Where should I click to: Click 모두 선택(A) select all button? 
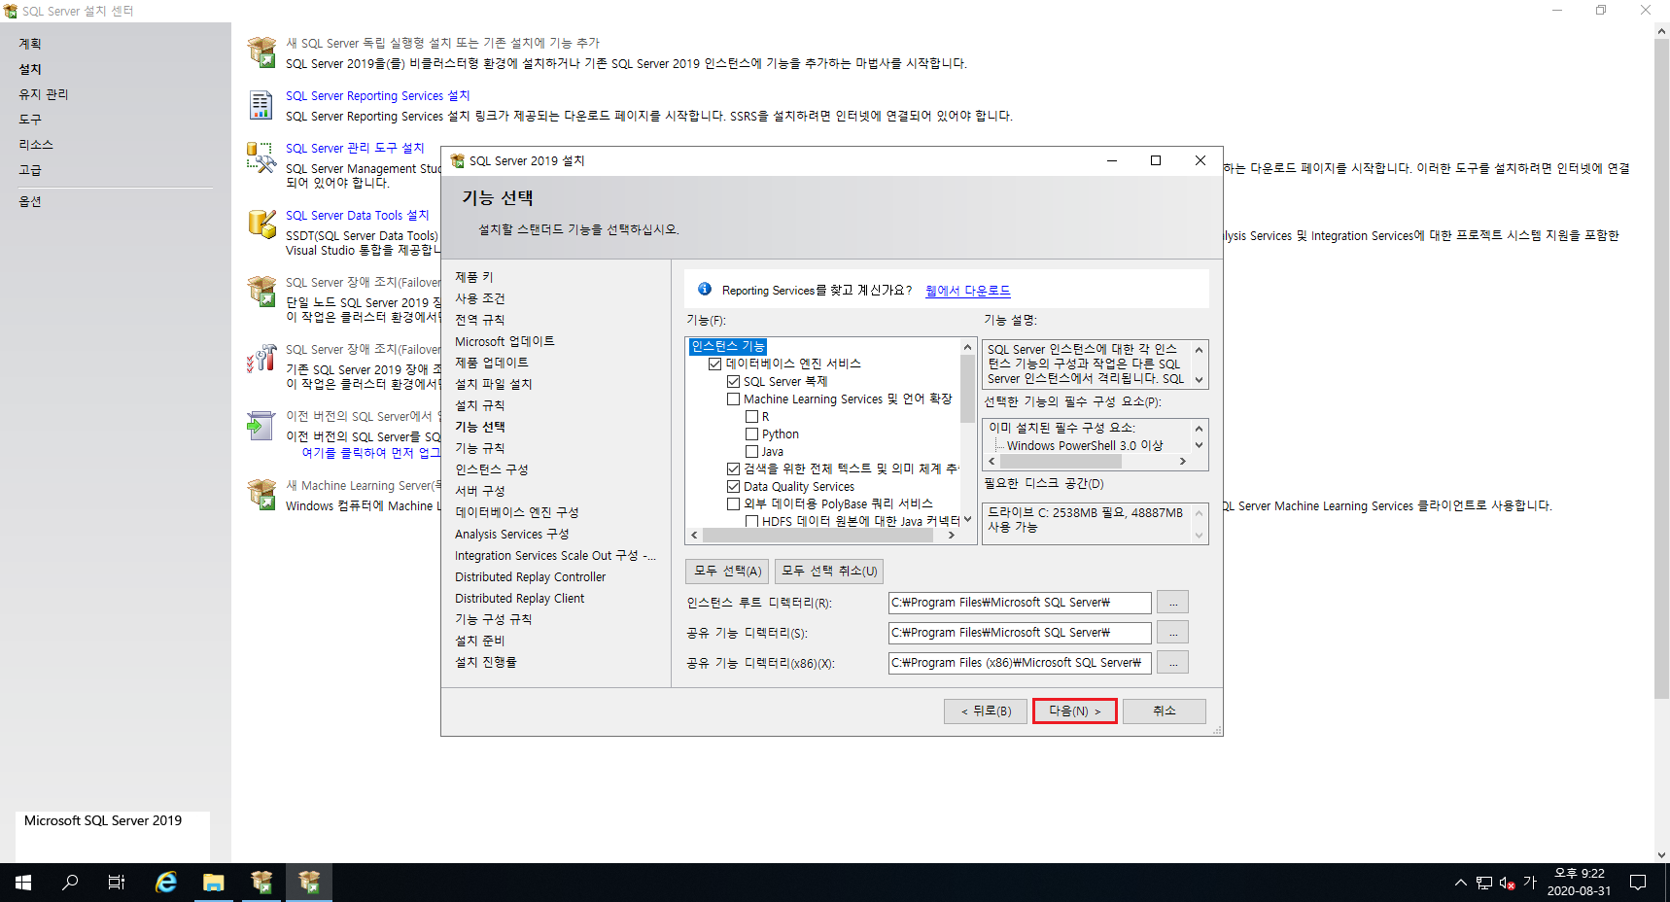727,572
